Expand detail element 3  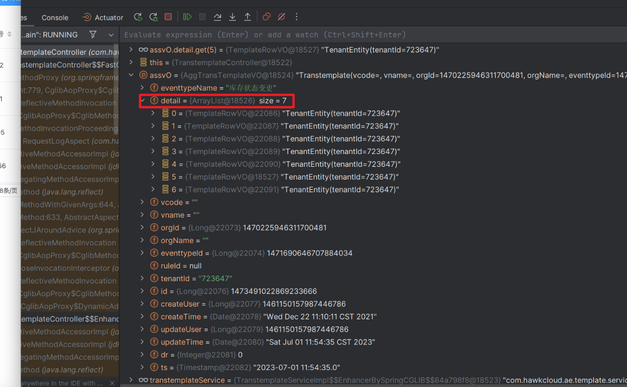[x=153, y=151]
